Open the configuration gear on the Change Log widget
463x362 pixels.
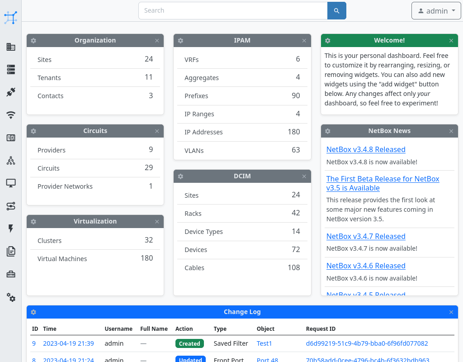pyautogui.click(x=33, y=312)
